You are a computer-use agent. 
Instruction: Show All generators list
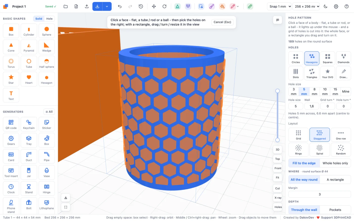pyautogui.click(x=49, y=112)
